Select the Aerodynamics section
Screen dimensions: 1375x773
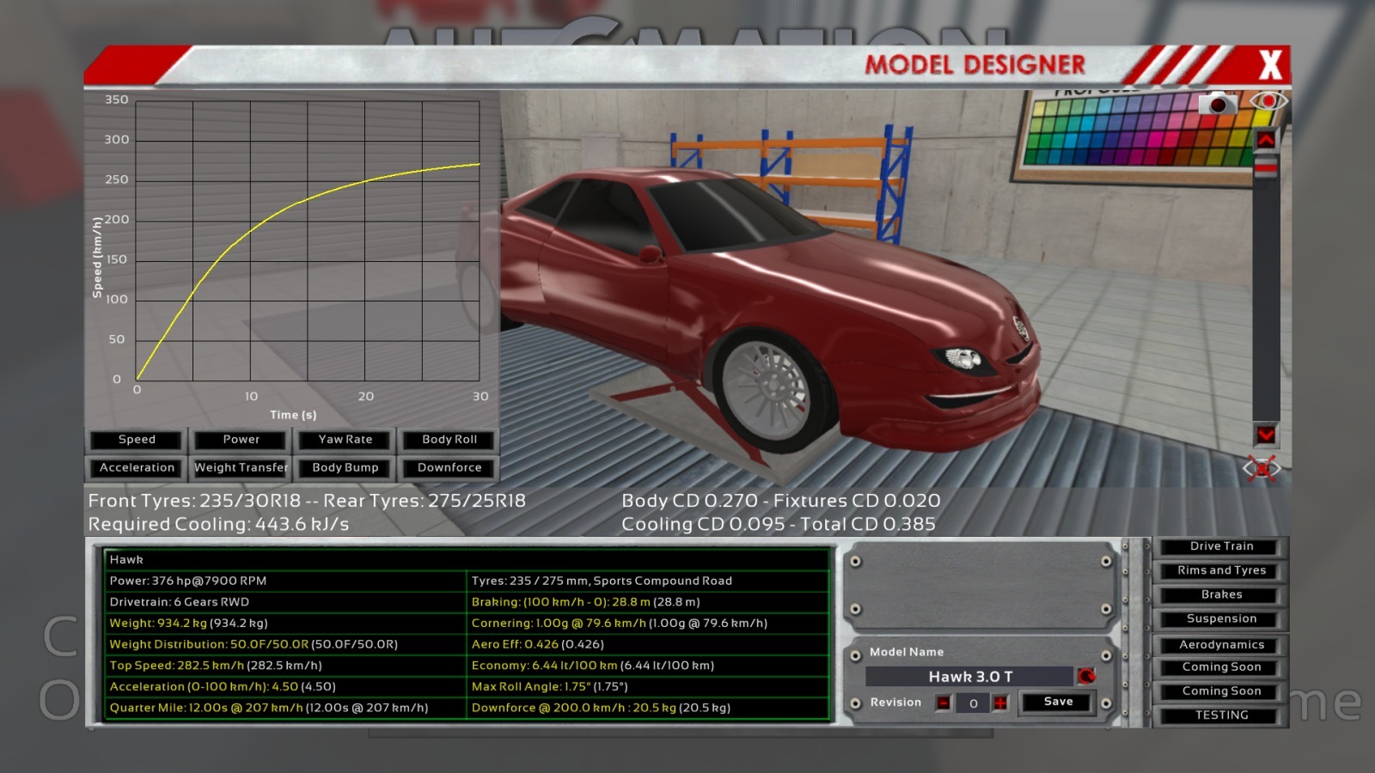click(x=1221, y=644)
